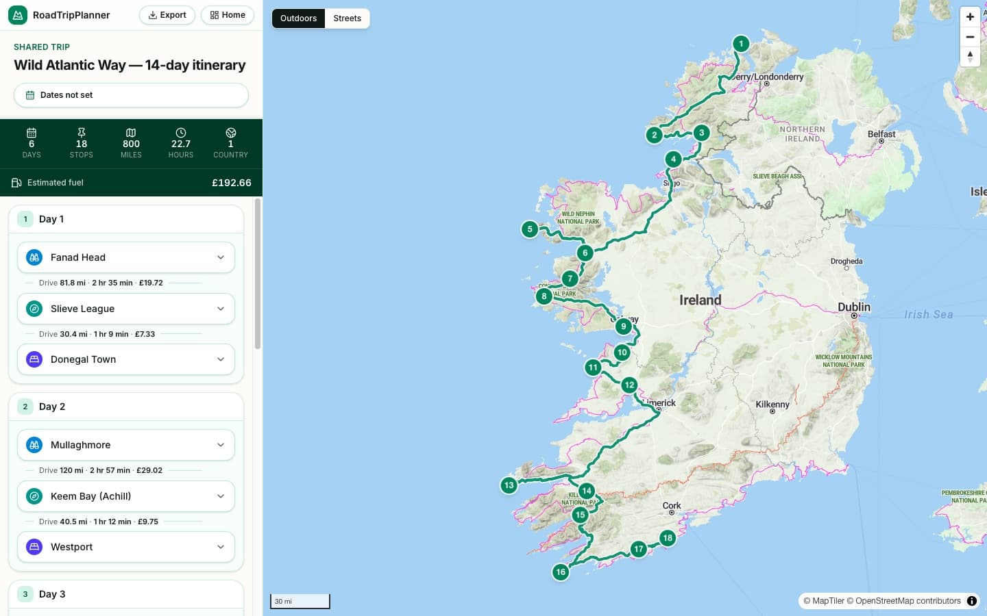Click the Drive 81.8 mi leg text
987x616 pixels.
[101, 283]
